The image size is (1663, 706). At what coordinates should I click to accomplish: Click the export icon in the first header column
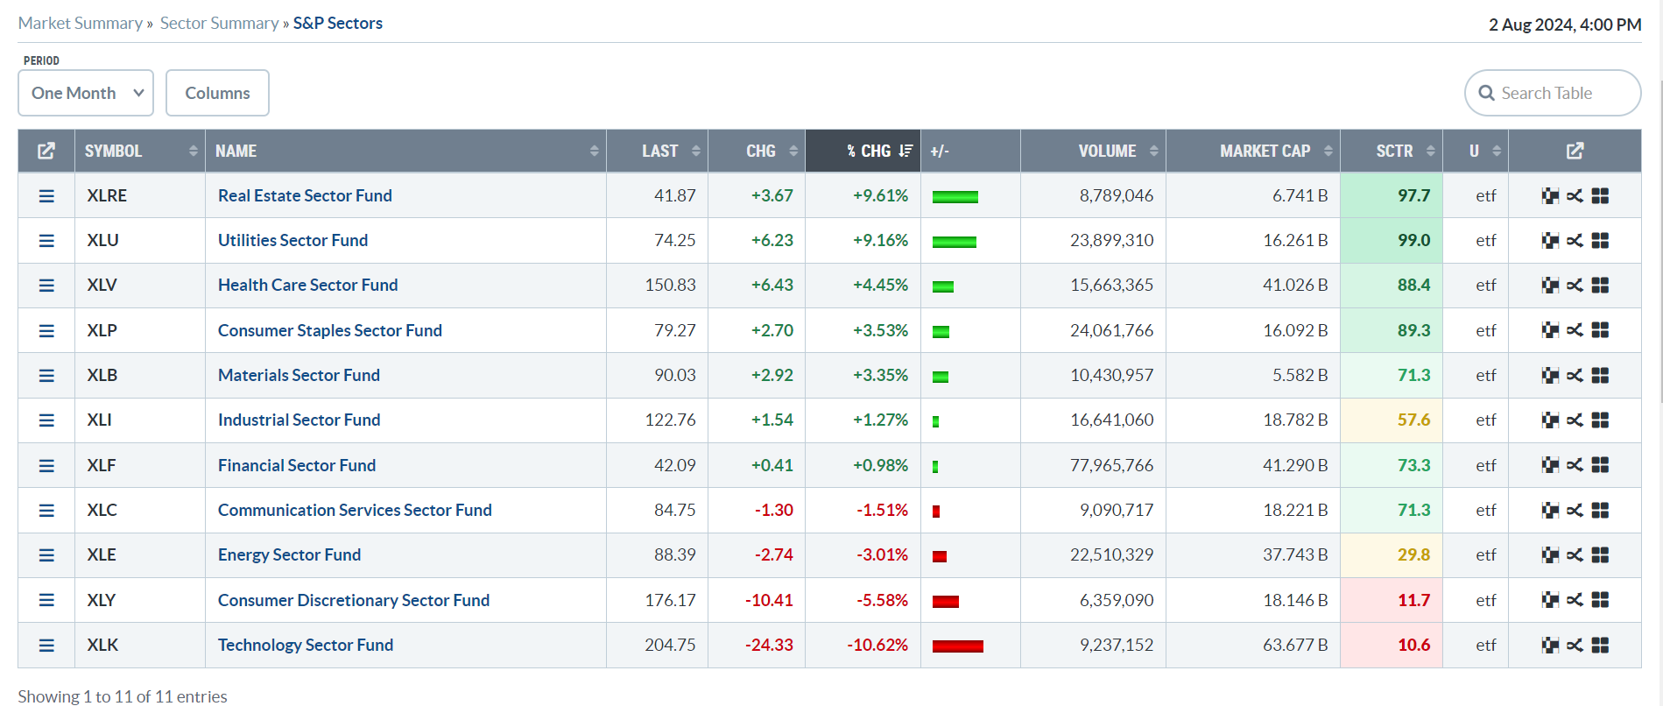click(x=46, y=151)
